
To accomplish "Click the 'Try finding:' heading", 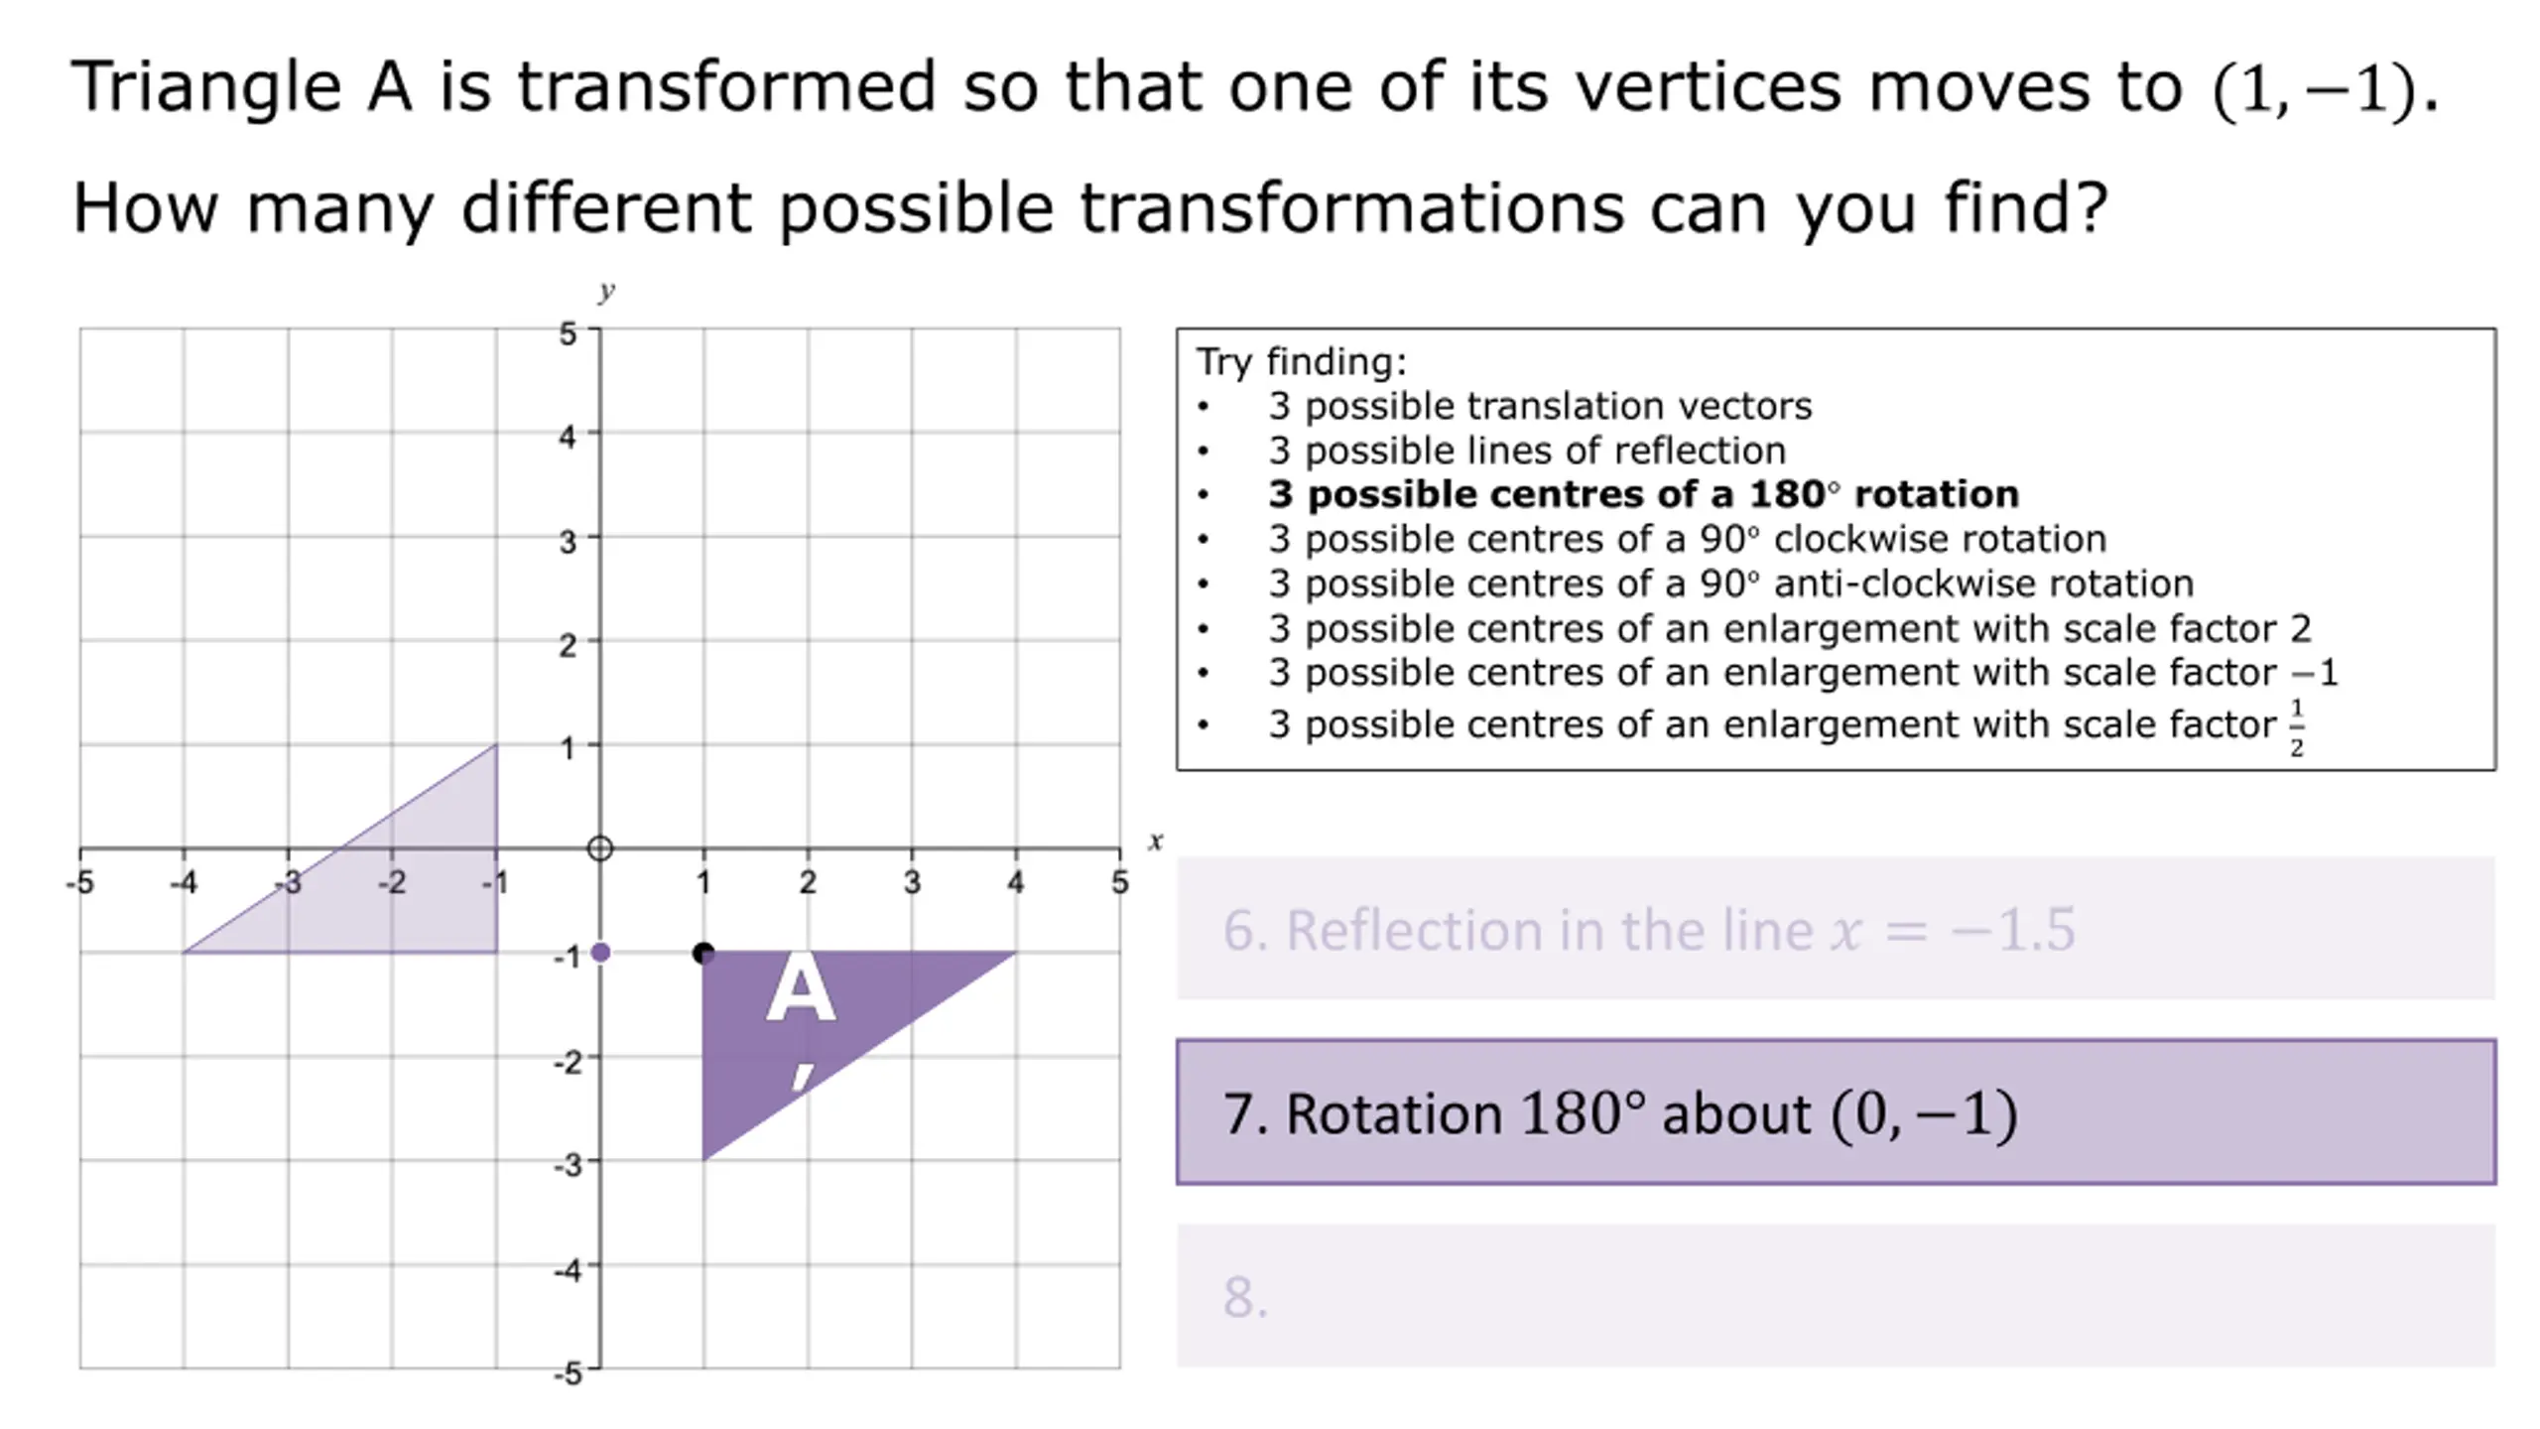I will click(1301, 362).
